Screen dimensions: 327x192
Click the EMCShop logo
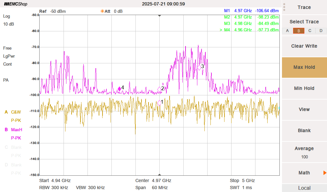pyautogui.click(x=16, y=4)
